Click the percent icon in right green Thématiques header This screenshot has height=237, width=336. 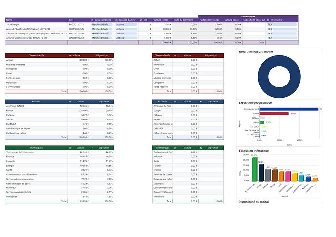(201, 148)
